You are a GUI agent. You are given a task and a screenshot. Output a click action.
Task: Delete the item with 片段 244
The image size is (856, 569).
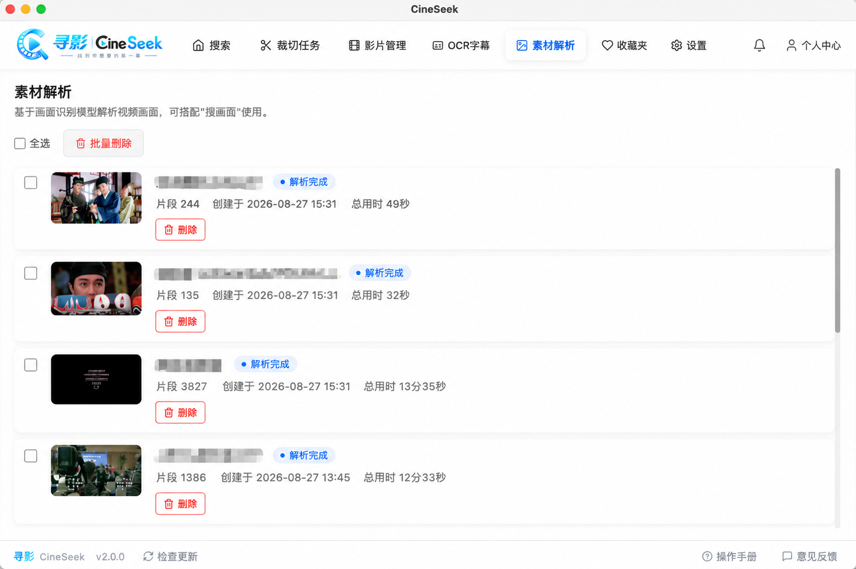pos(180,230)
